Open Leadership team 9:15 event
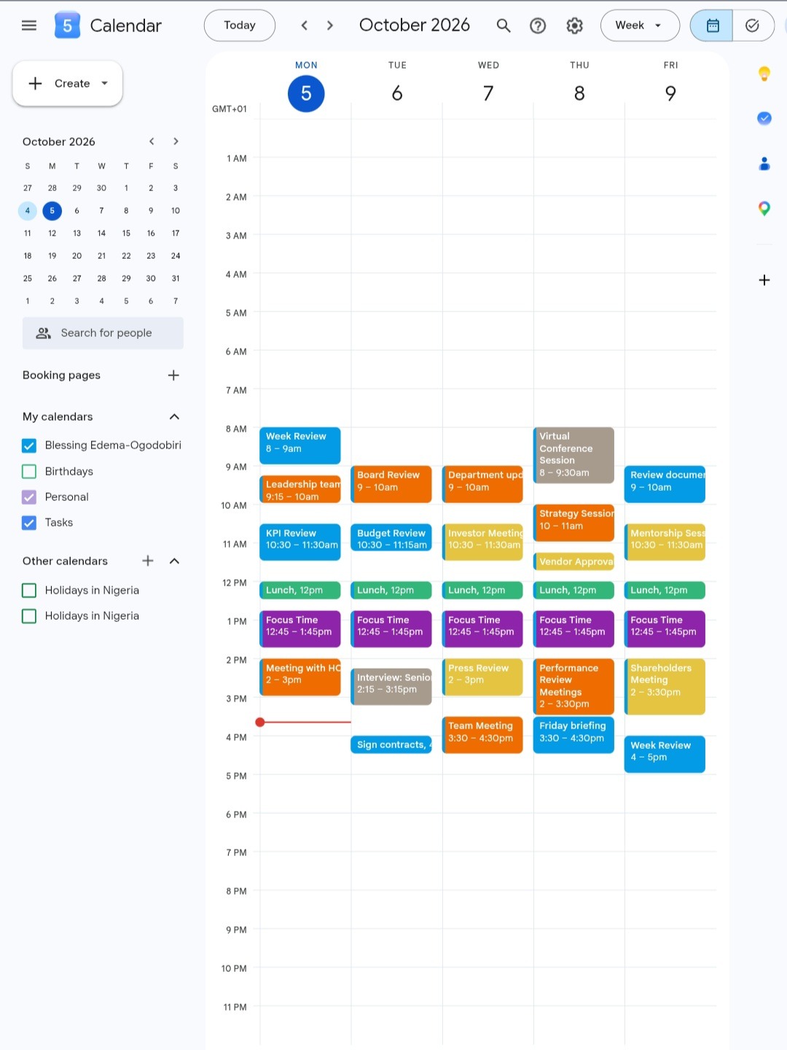787x1050 pixels. coord(300,489)
